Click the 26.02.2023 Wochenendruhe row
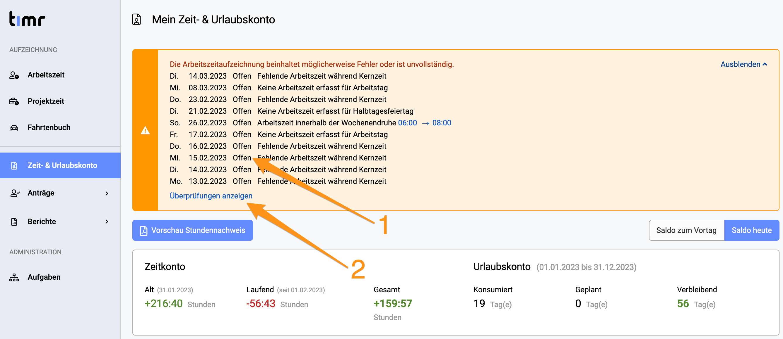This screenshot has width=783, height=339. point(310,123)
